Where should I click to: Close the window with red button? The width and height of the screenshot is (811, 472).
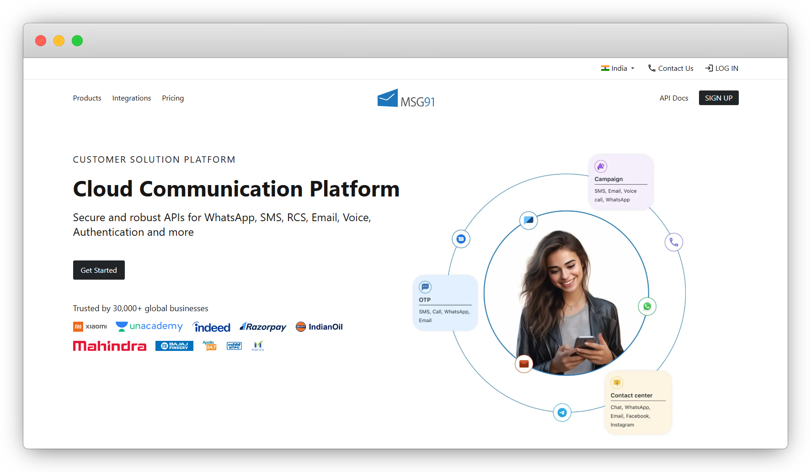[x=41, y=41]
